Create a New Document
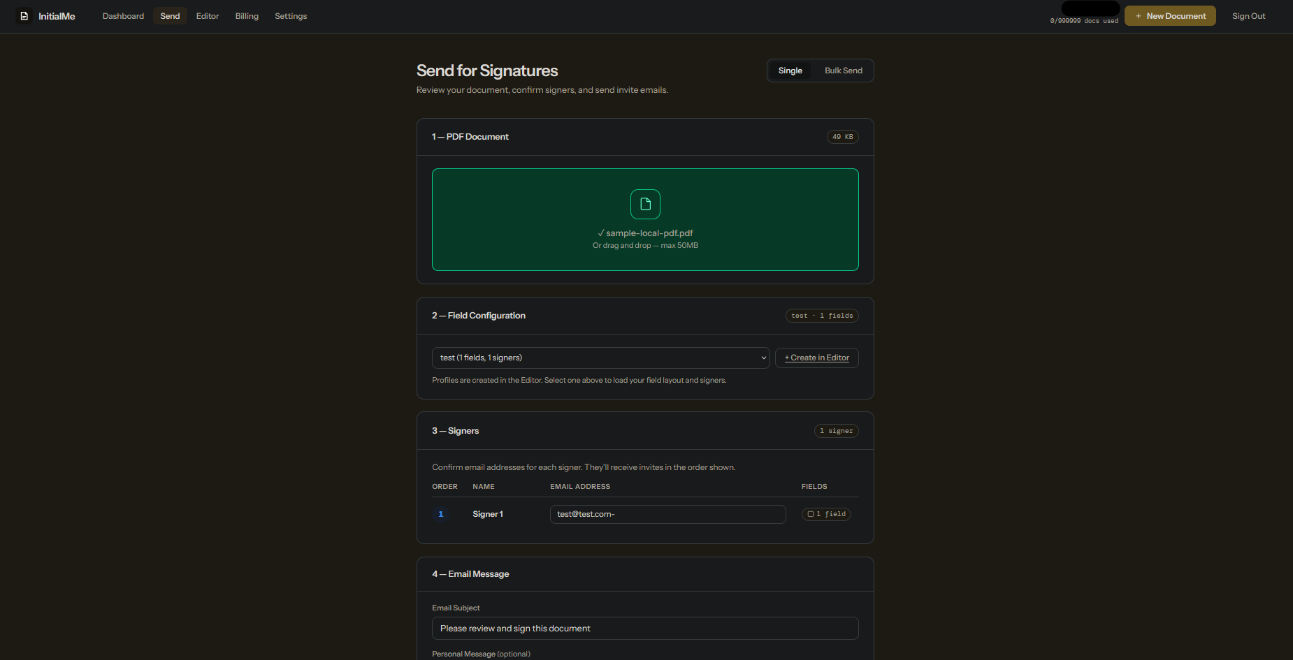This screenshot has width=1293, height=660. pos(1170,16)
